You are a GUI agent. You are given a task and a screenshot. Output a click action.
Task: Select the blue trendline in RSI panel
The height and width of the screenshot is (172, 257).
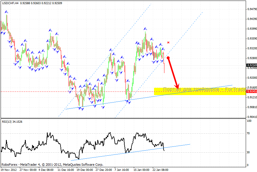pyautogui.click(x=131, y=152)
